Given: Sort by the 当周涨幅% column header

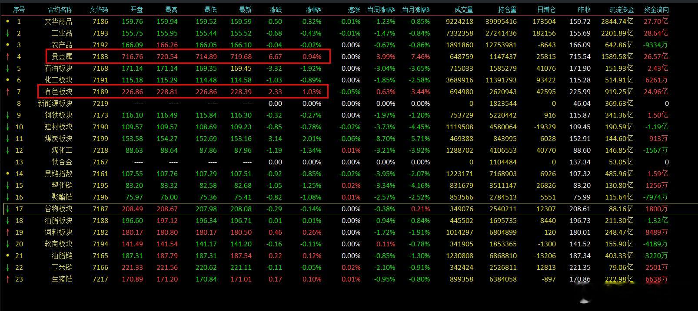Looking at the screenshot, I should (x=381, y=10).
